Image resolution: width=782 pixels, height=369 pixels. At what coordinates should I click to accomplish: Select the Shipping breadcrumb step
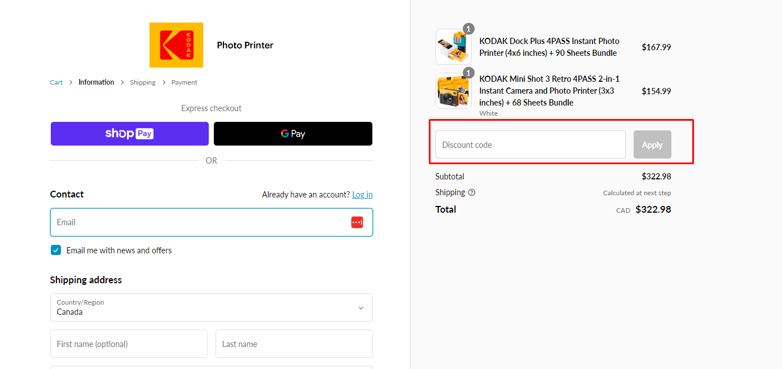tap(142, 82)
